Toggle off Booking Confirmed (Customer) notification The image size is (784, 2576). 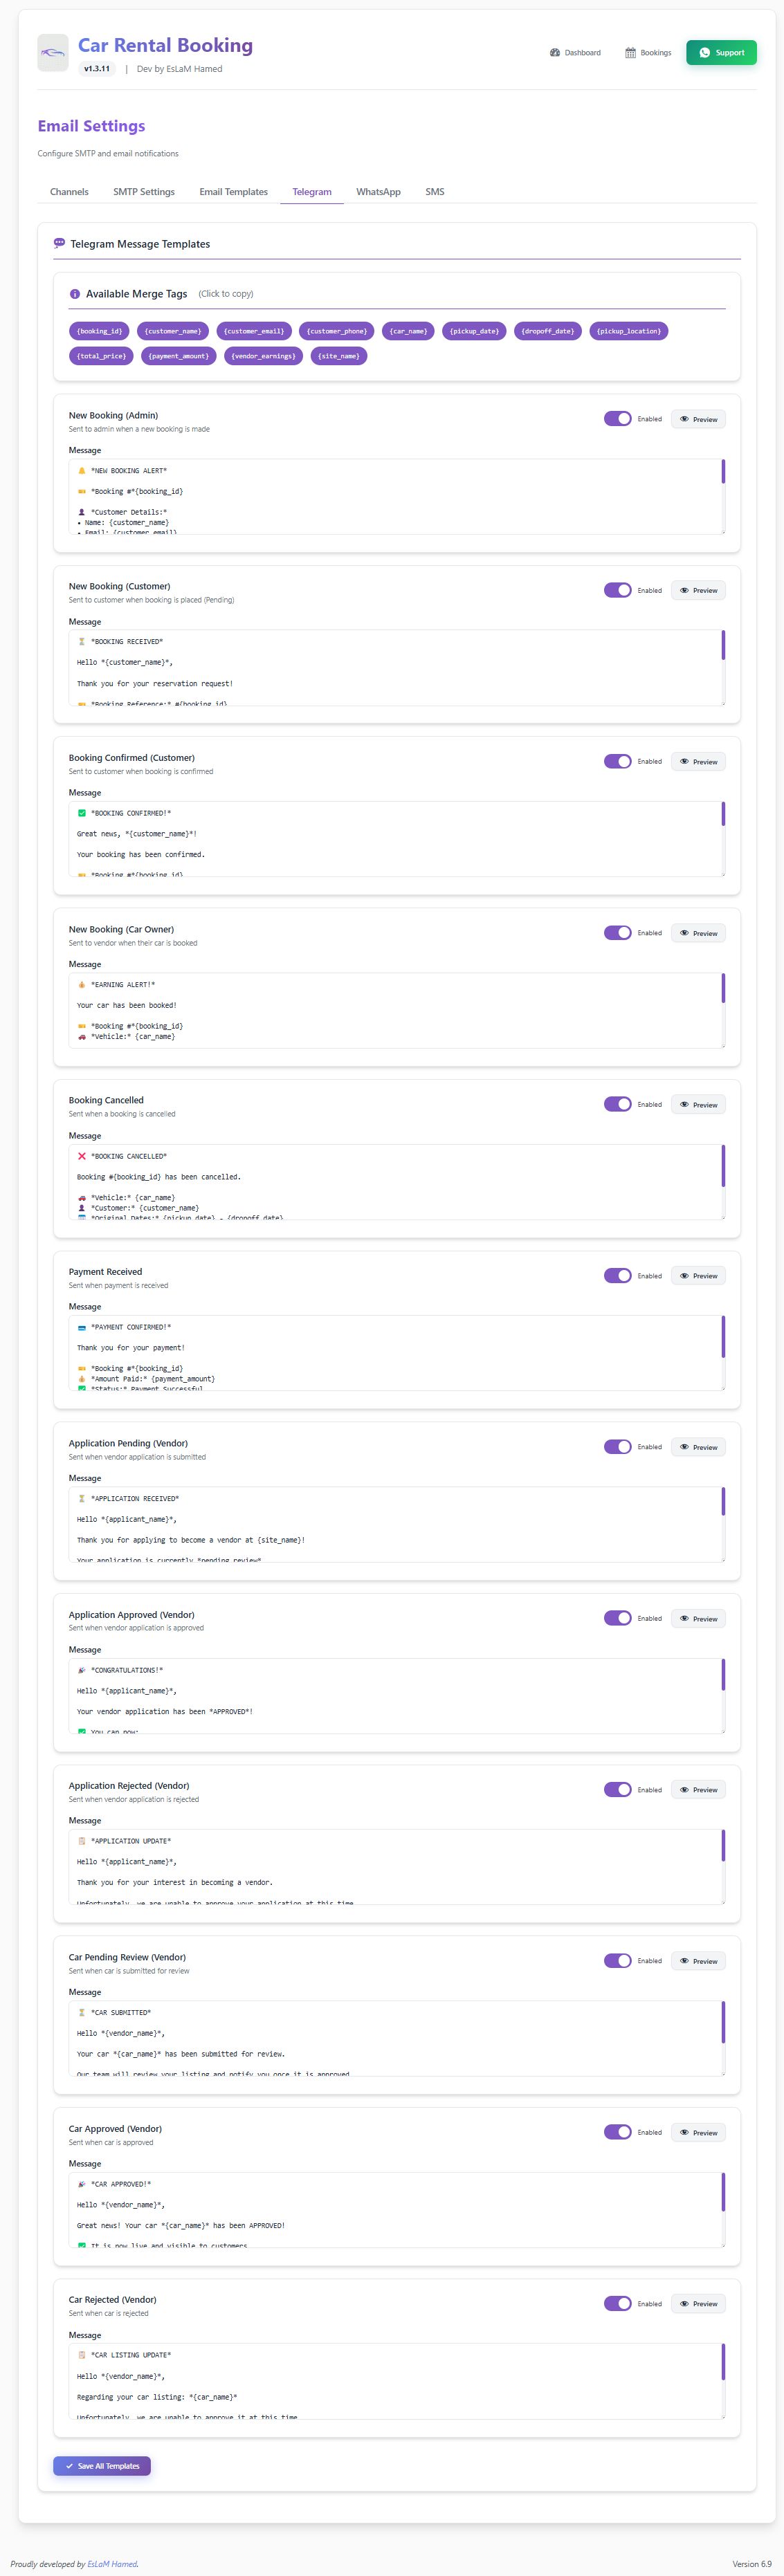pyautogui.click(x=617, y=762)
